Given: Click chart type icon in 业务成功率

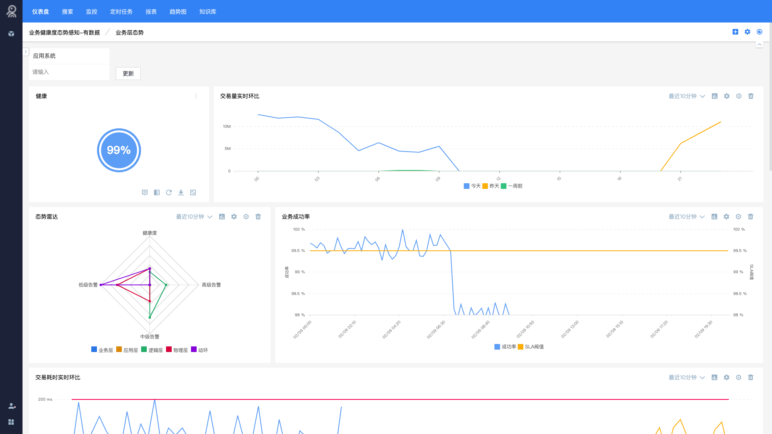Looking at the screenshot, I should tap(714, 217).
